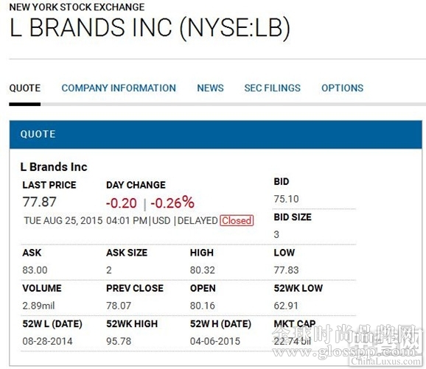Click the L BRANDS INC (NYSE:LB) title

tap(150, 28)
